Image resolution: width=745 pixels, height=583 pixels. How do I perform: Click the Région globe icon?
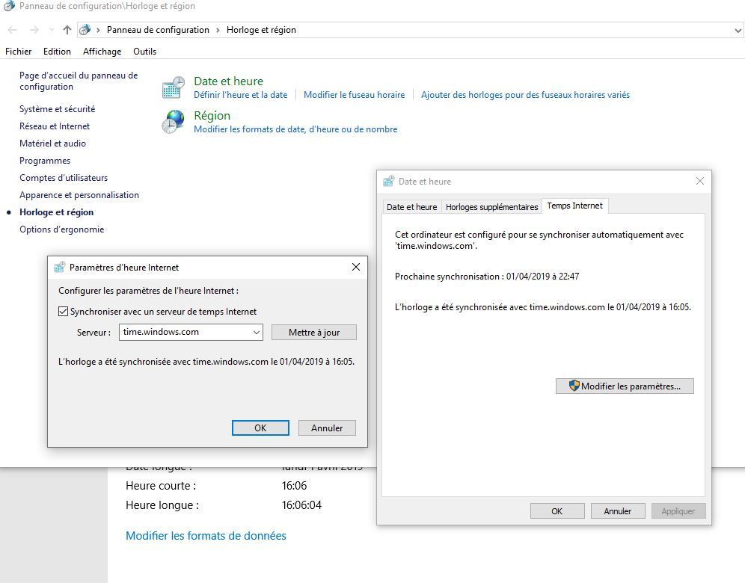click(x=173, y=122)
